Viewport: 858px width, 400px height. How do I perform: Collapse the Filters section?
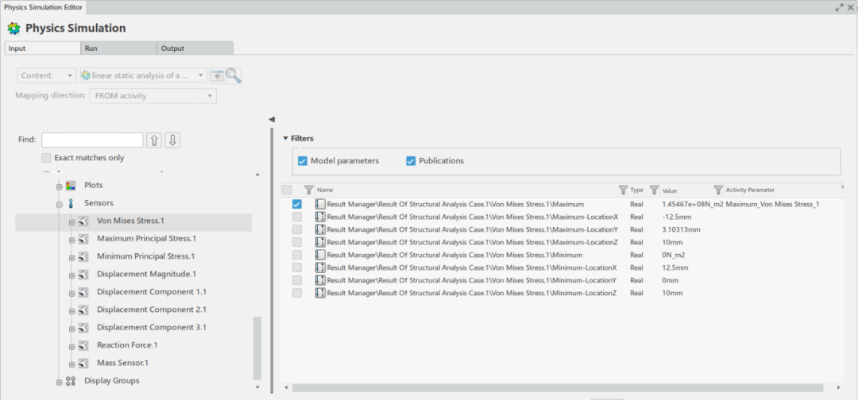pos(286,139)
